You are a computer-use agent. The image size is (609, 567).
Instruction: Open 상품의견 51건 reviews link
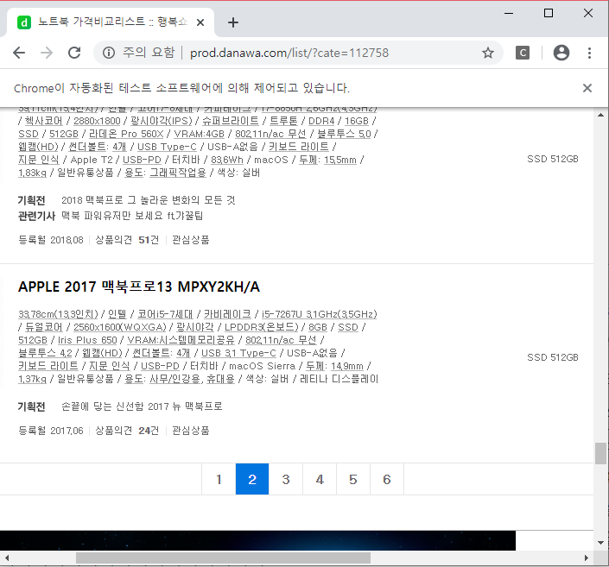point(127,240)
